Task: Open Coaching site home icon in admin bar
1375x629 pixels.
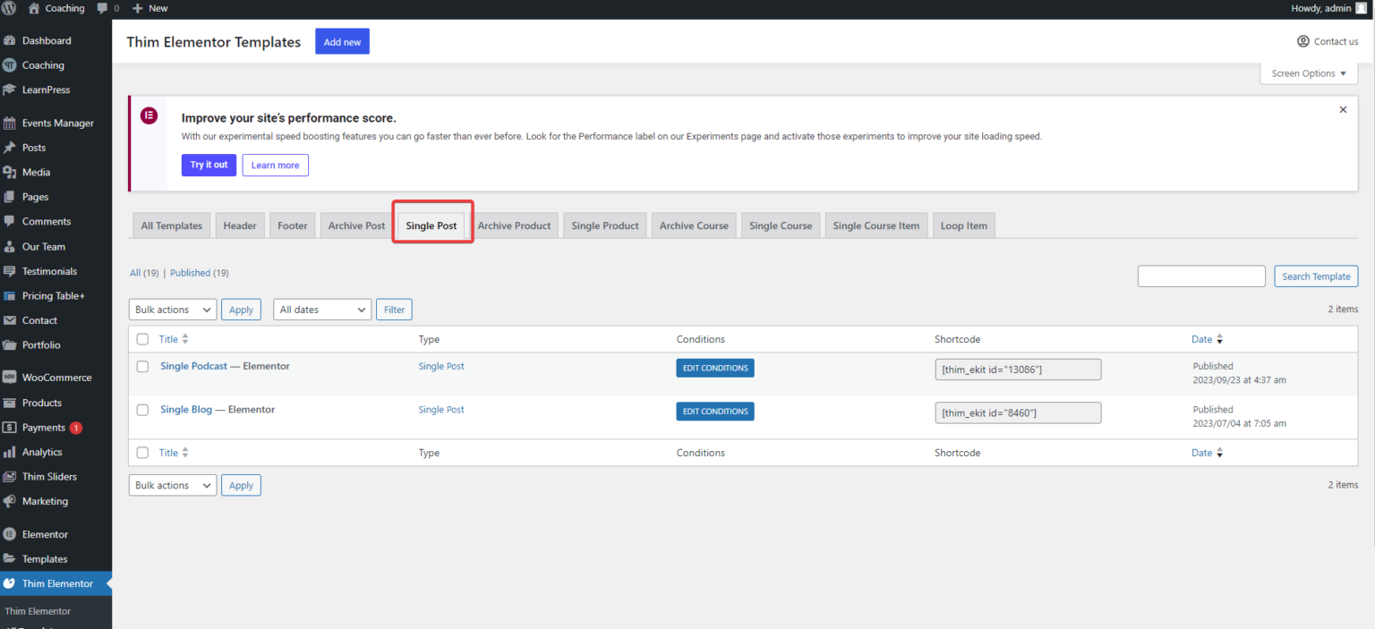Action: 34,8
